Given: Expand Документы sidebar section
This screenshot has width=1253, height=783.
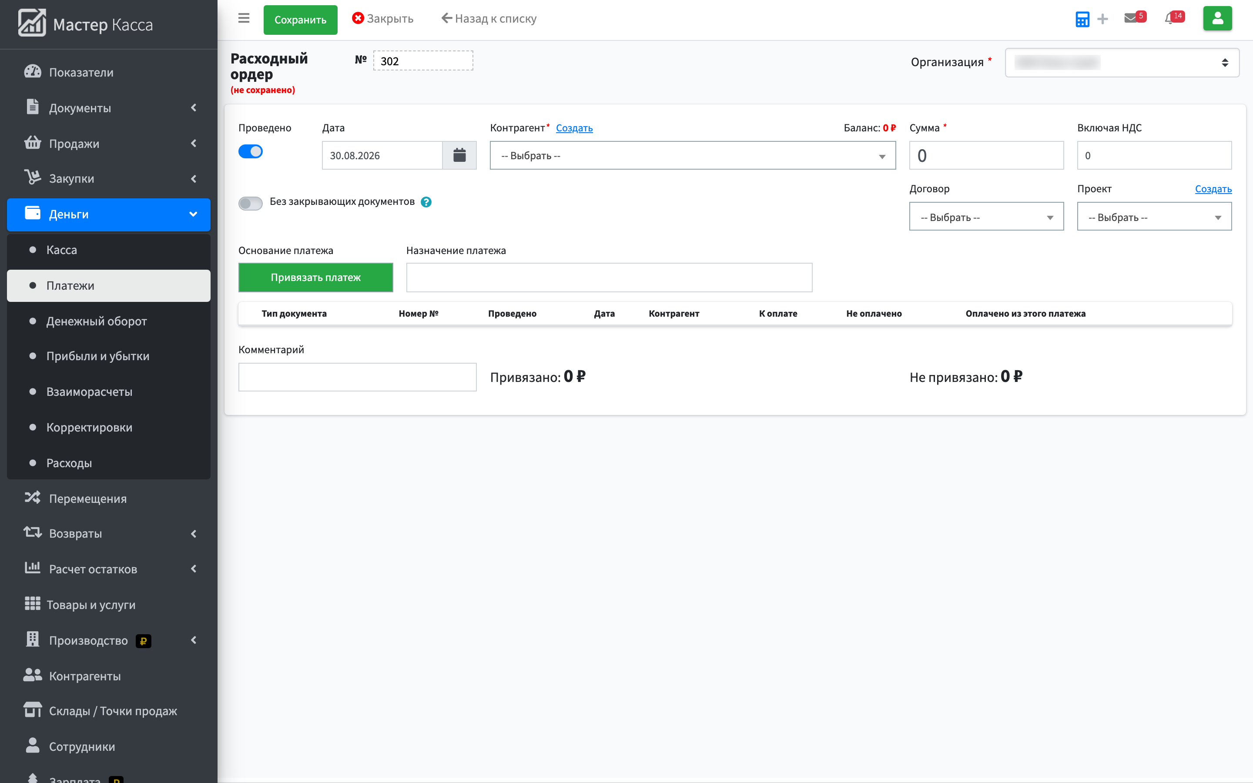Looking at the screenshot, I should (x=109, y=108).
